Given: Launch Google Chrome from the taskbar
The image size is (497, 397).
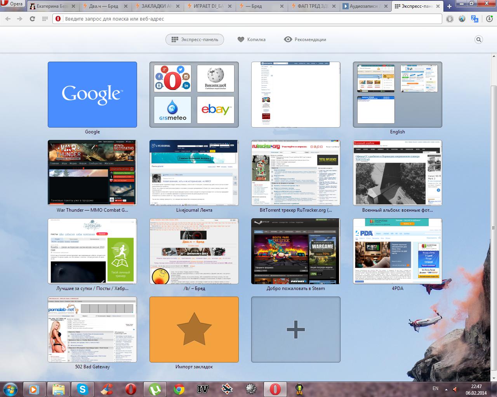Looking at the screenshot, I should (179, 389).
